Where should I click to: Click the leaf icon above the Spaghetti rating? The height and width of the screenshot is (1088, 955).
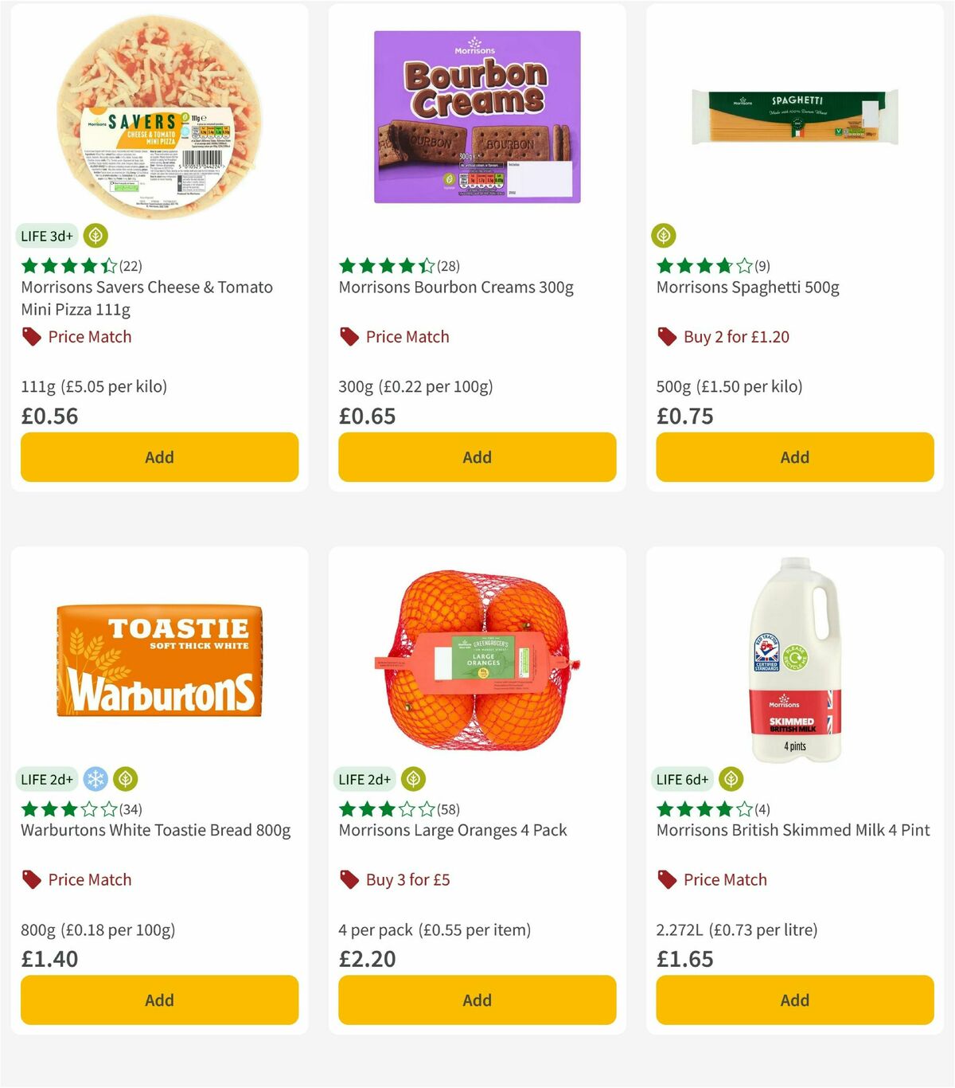tap(665, 236)
